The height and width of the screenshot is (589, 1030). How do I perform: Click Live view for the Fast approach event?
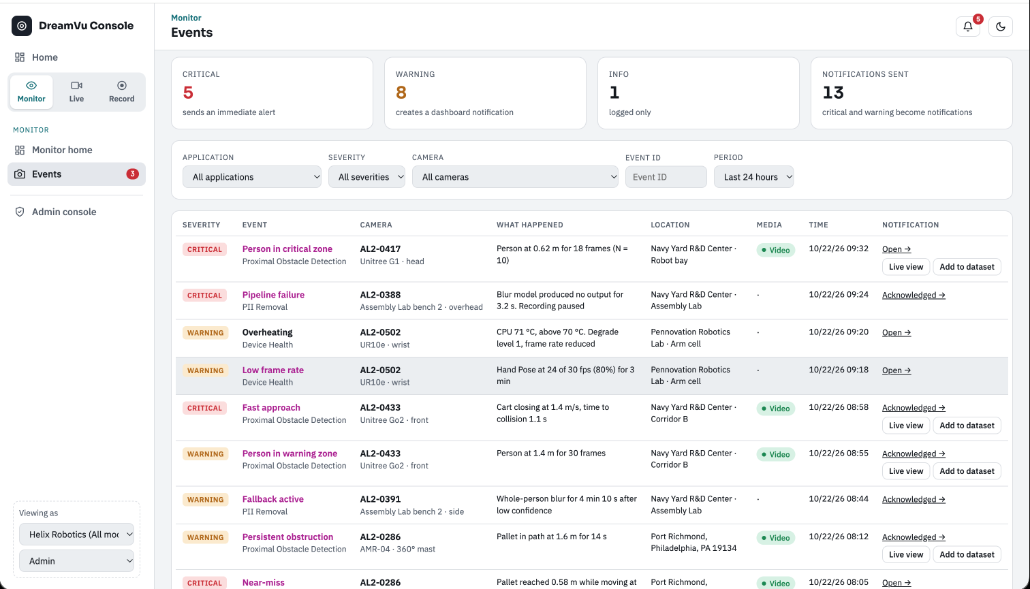click(x=906, y=426)
